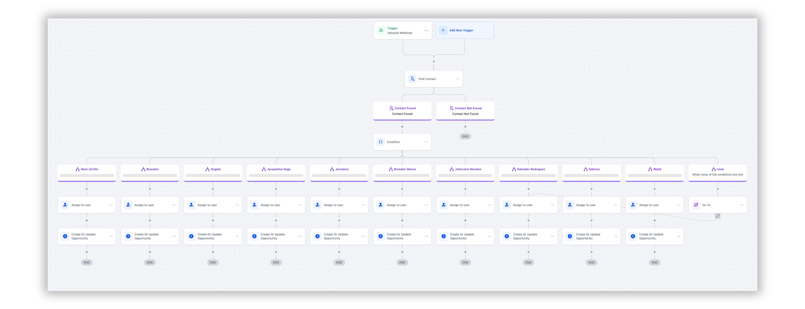Click Assign to user icon under Moin Ud Din
This screenshot has height=309, width=805.
tap(65, 205)
